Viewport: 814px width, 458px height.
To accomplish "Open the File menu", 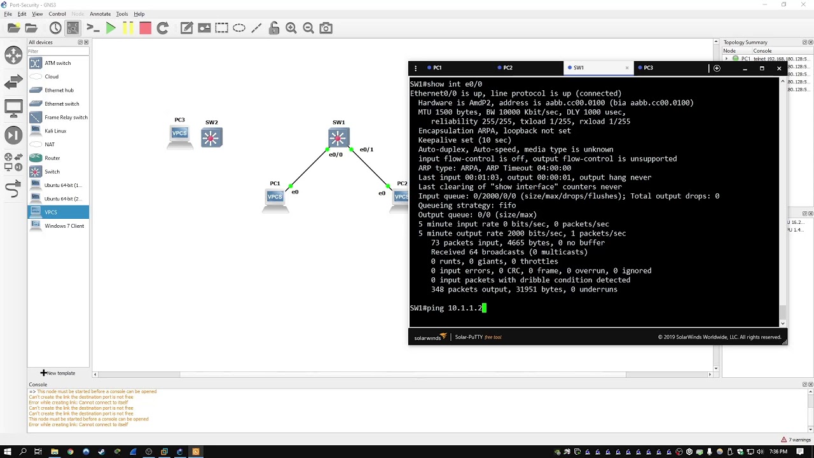I will [8, 14].
